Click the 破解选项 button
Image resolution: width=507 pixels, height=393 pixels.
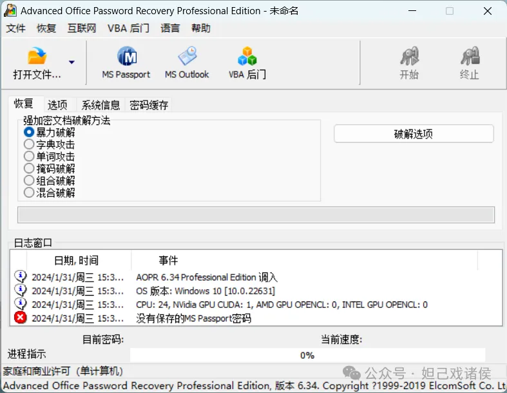(x=414, y=133)
